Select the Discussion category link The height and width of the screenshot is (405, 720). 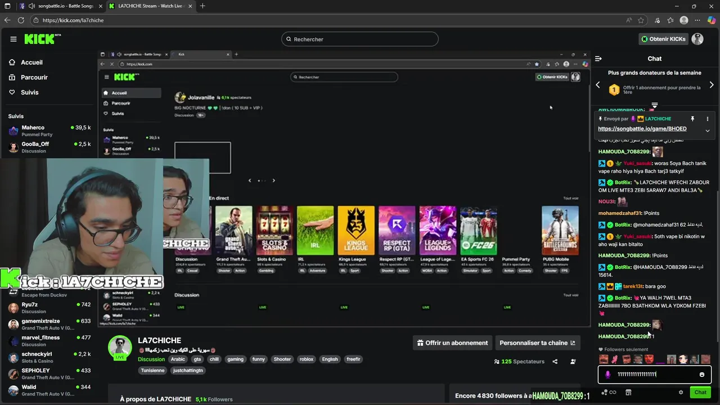(151, 359)
